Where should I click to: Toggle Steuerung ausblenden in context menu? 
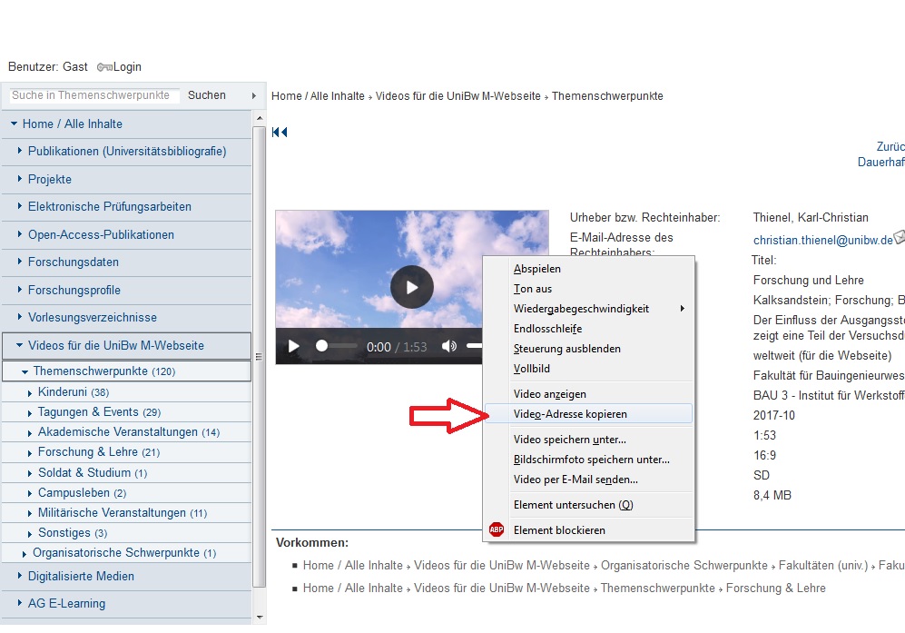tap(566, 349)
